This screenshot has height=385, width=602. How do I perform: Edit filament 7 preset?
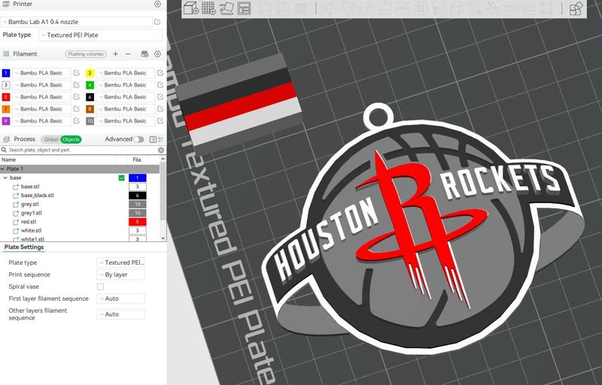(x=77, y=109)
